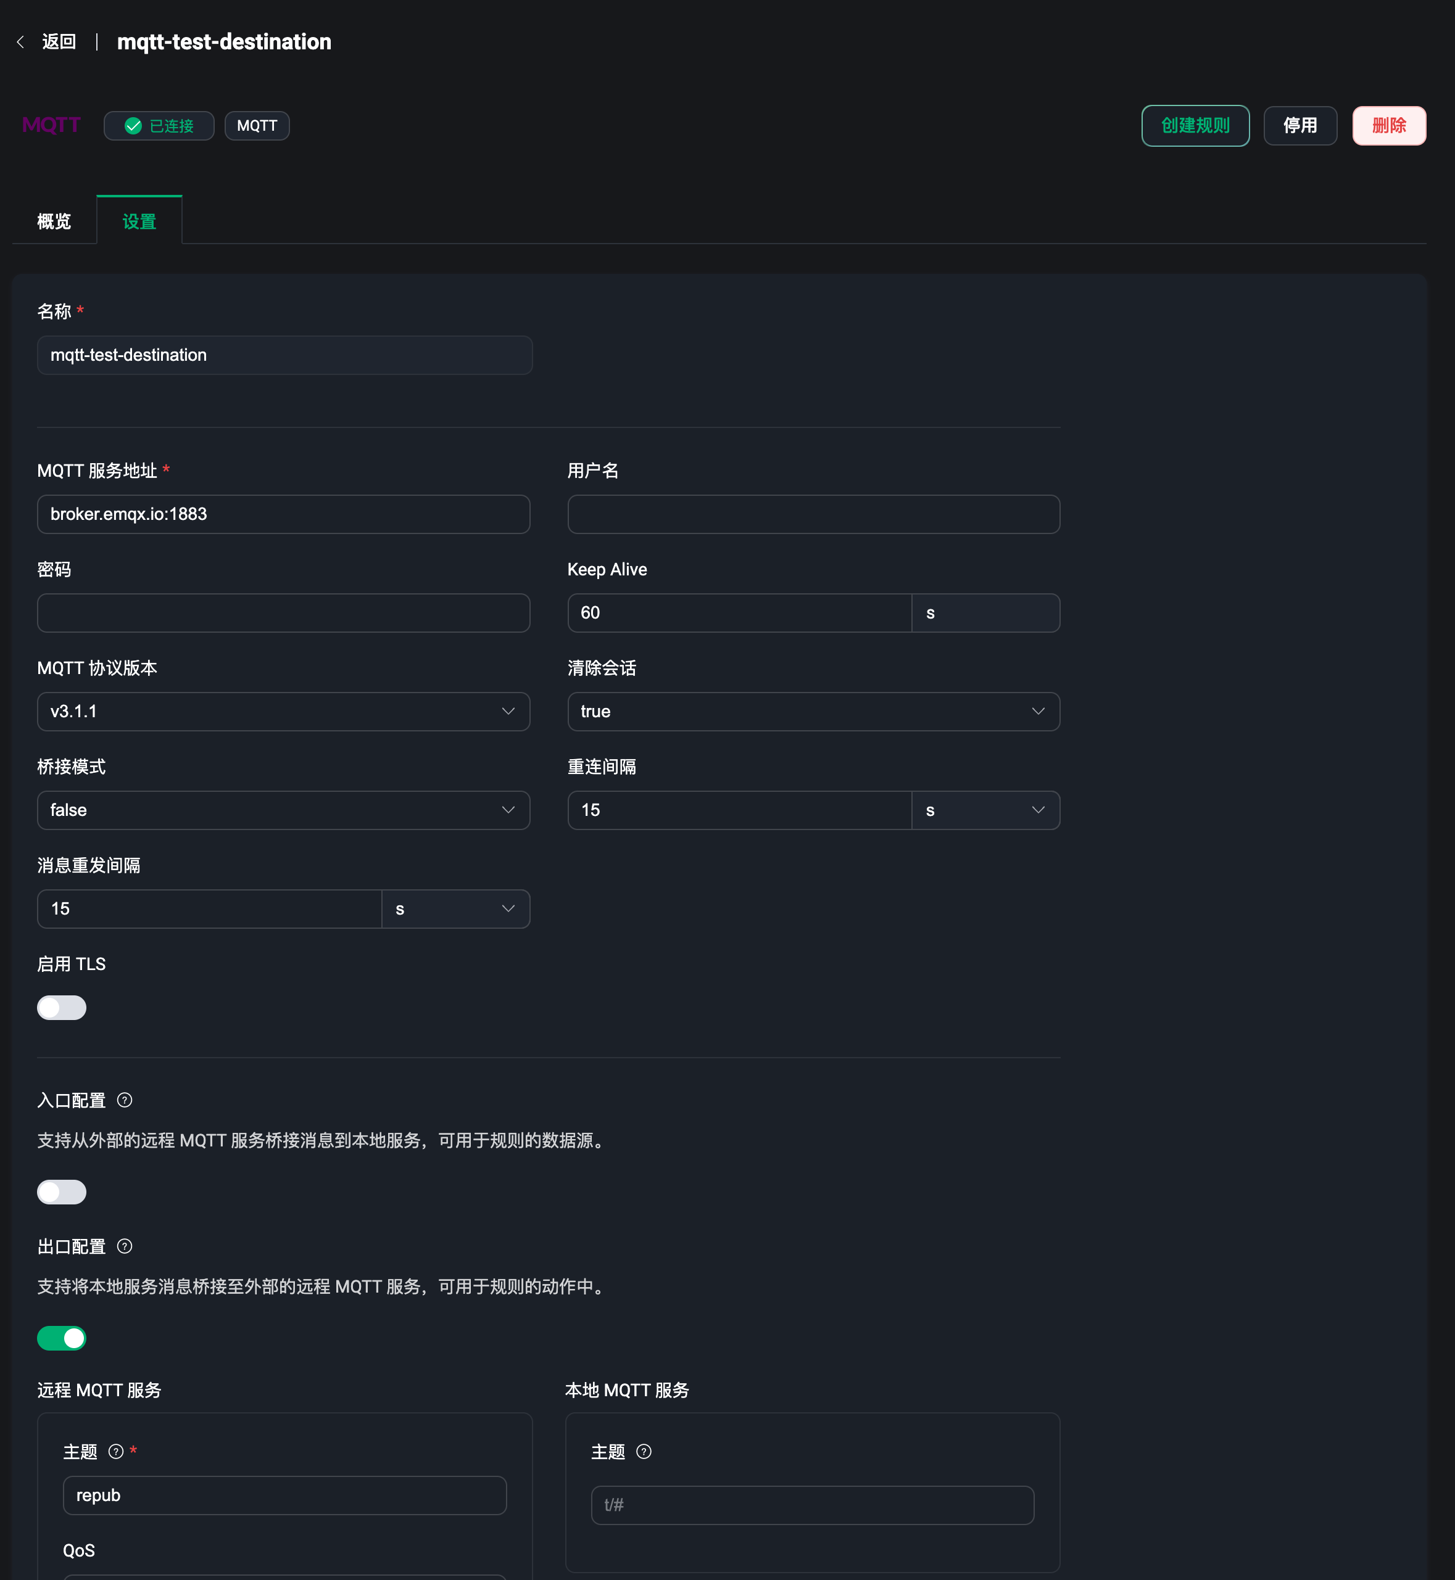Click the 停用 button
1455x1580 pixels.
tap(1300, 125)
